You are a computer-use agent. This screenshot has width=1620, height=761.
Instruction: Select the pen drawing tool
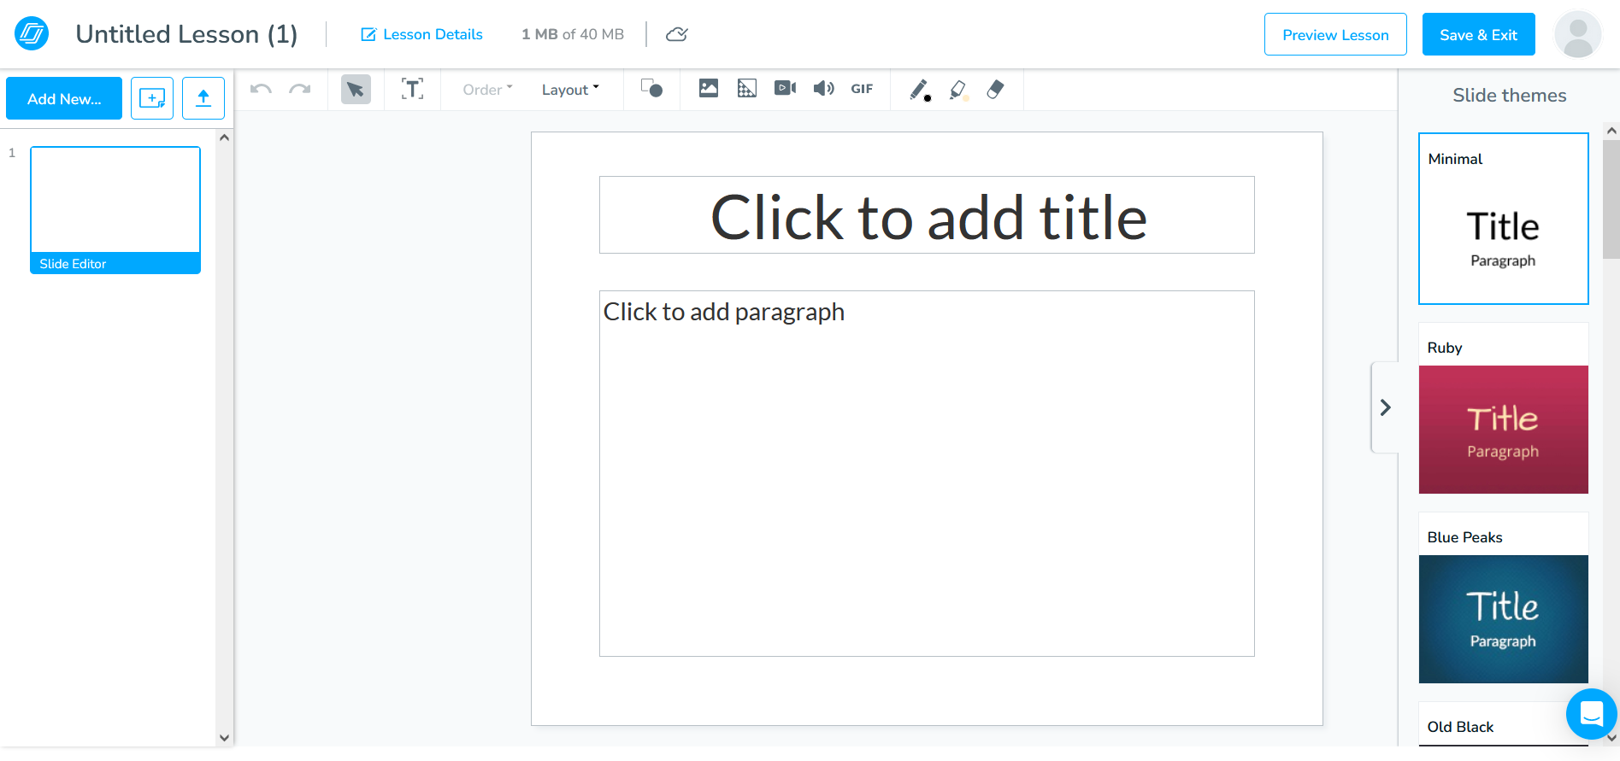(920, 90)
